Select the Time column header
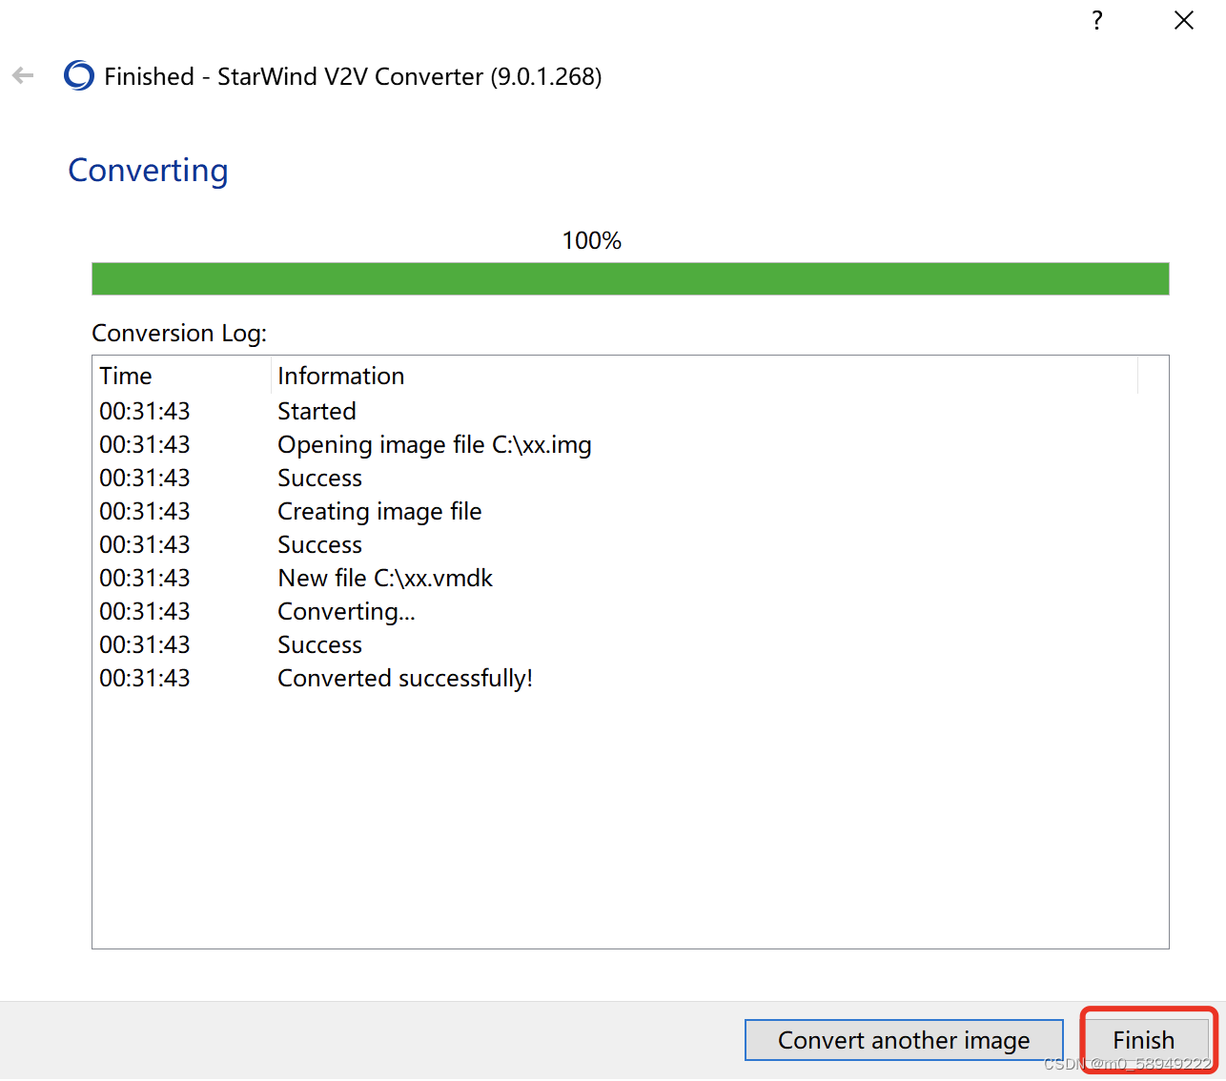 tap(181, 376)
